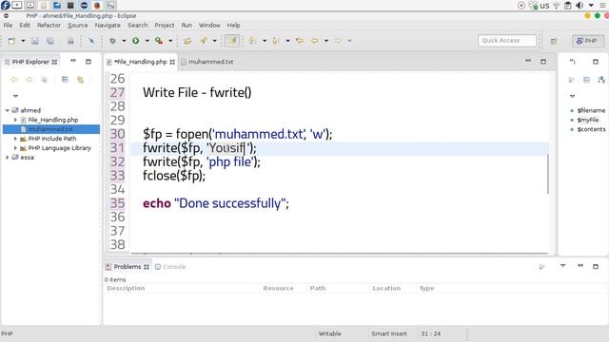The width and height of the screenshot is (609, 342).
Task: Click the Description column header
Action: (x=126, y=289)
